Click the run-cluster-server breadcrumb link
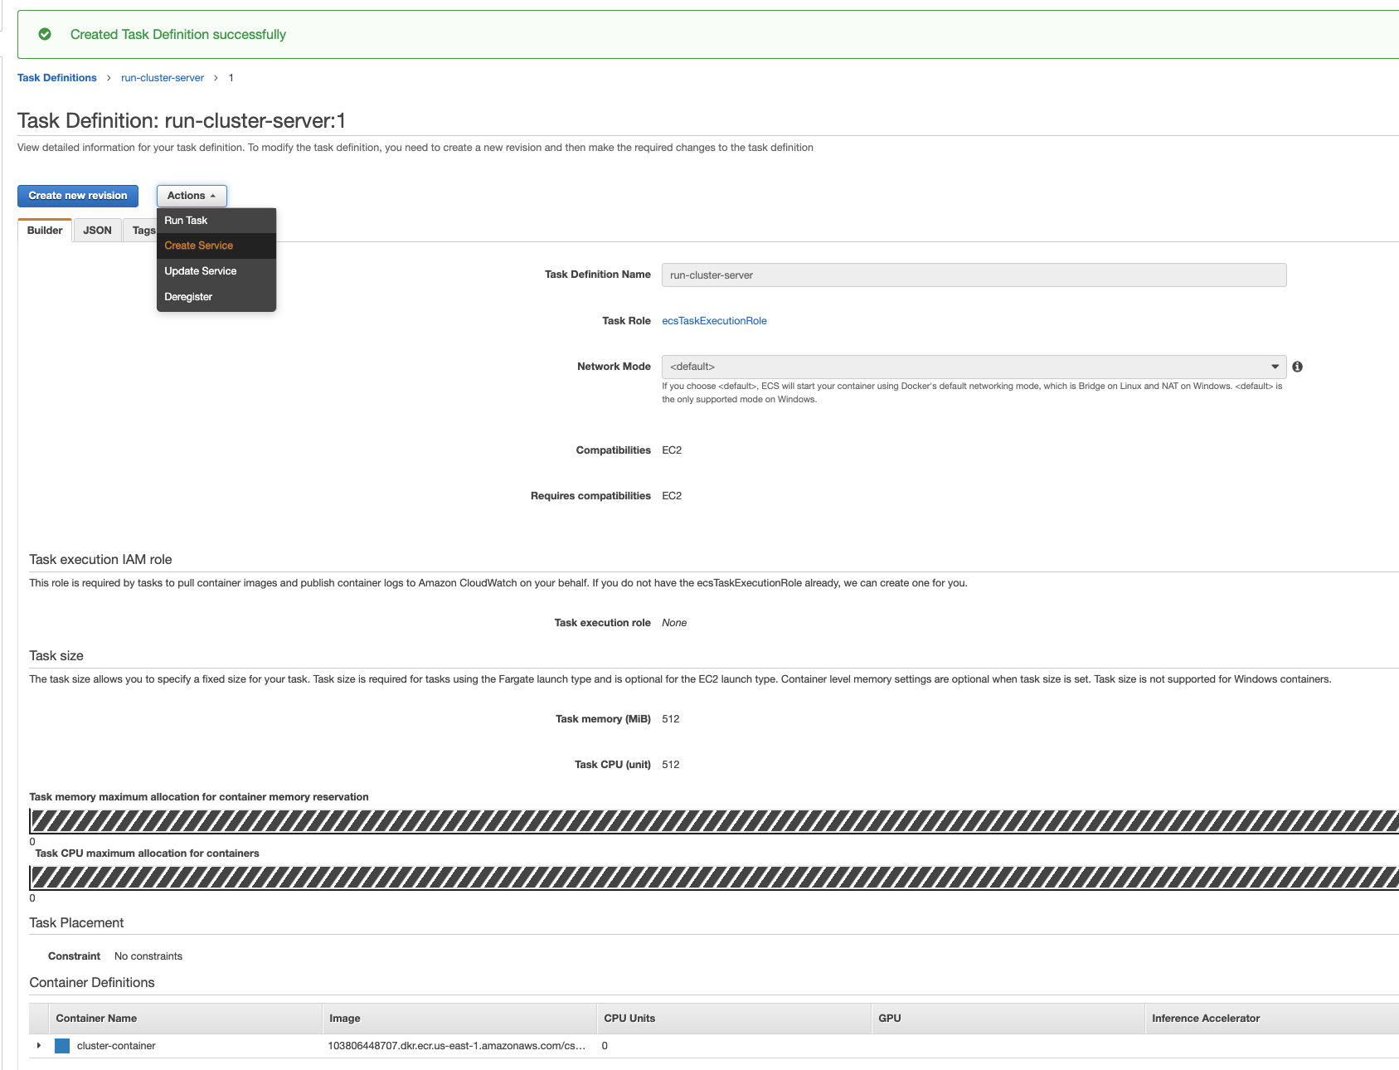The width and height of the screenshot is (1399, 1070). click(162, 77)
